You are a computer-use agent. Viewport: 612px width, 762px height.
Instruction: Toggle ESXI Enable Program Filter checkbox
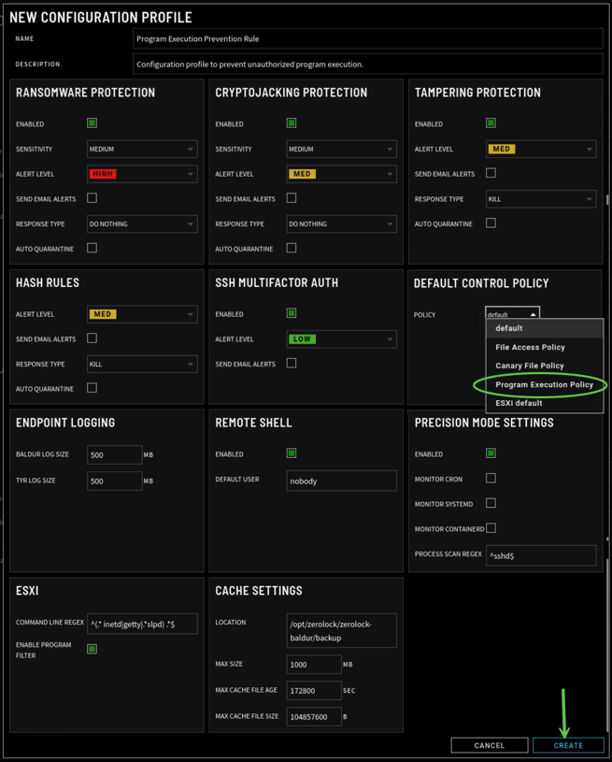tap(92, 649)
